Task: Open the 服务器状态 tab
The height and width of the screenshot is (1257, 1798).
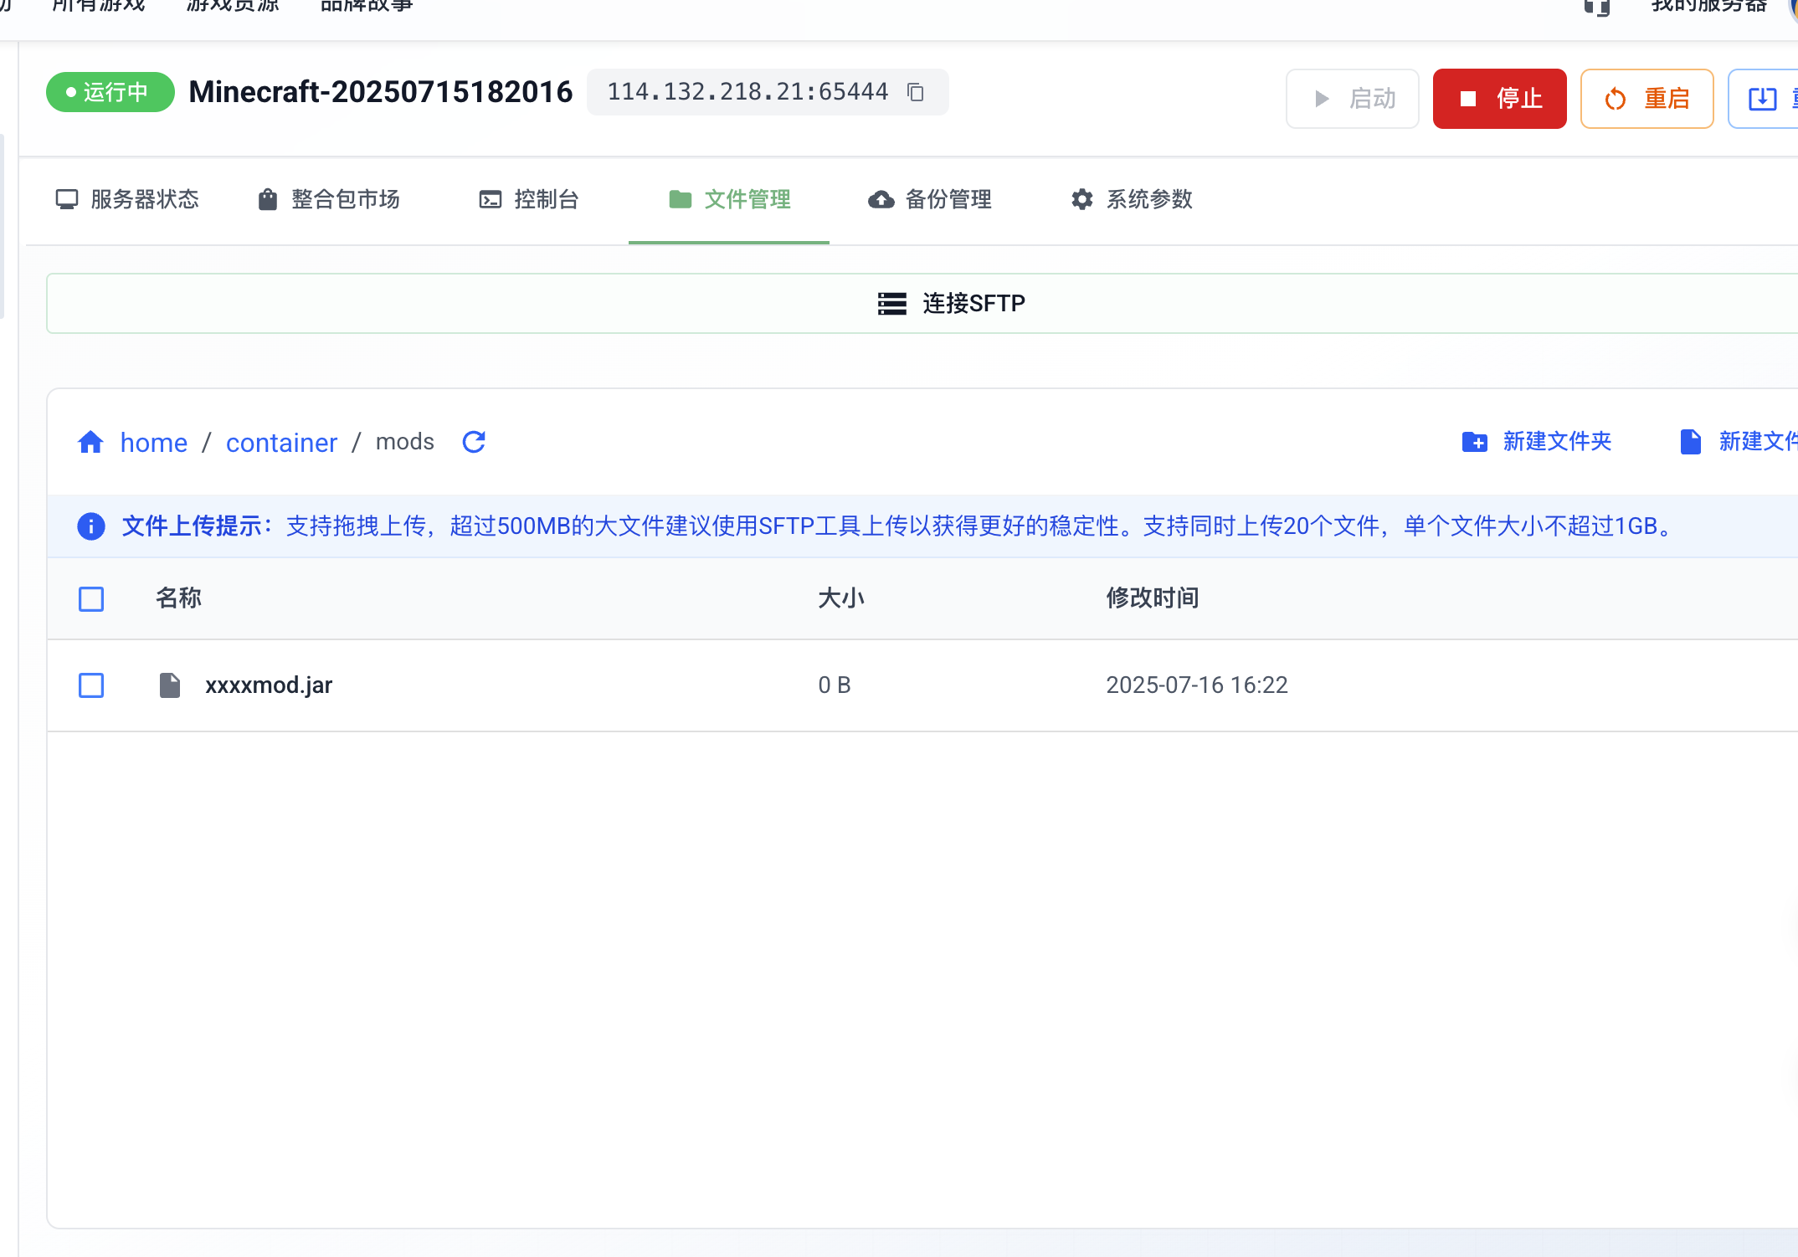Action: 127,199
